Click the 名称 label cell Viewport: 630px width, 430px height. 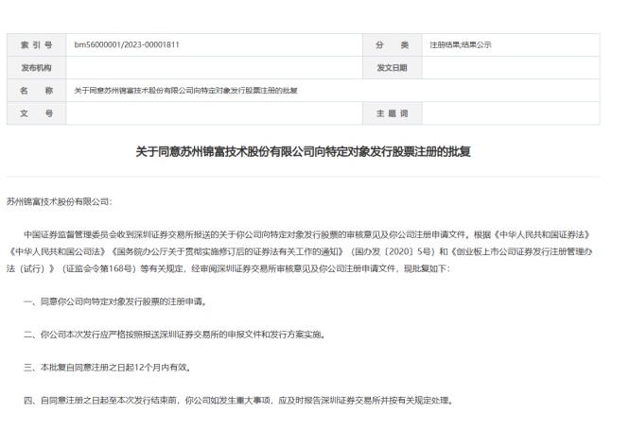(x=36, y=91)
